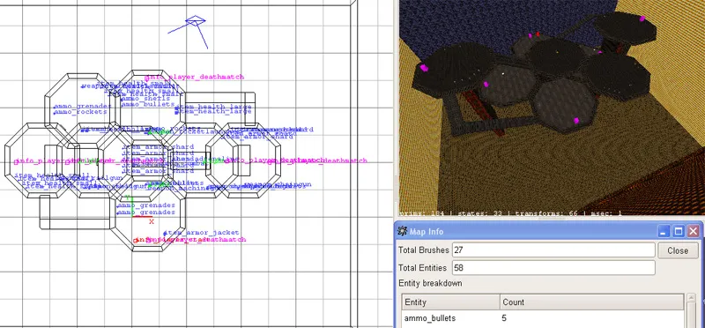705x328 pixels.
Task: Click the red X axis label
Action: pos(152,222)
